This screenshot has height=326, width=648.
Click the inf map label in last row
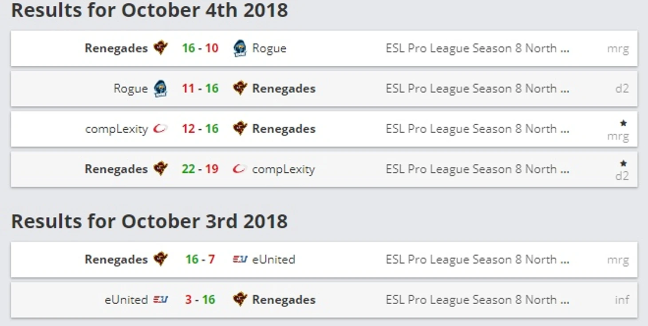[622, 300]
